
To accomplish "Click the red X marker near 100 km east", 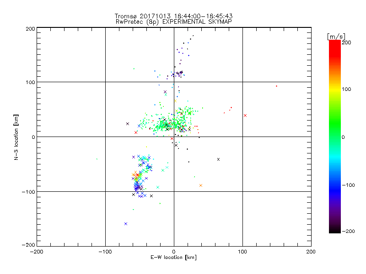I will point(245,116).
